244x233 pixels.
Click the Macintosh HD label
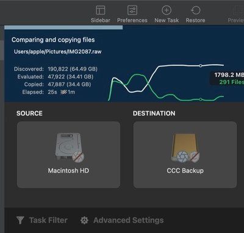coord(68,170)
